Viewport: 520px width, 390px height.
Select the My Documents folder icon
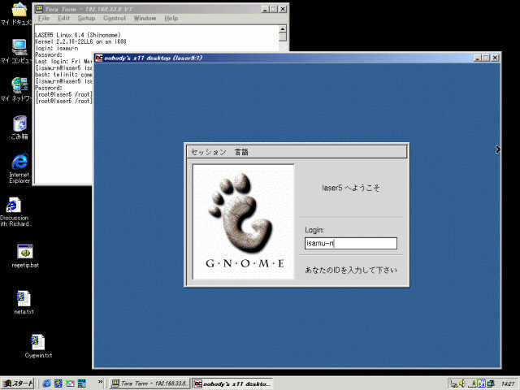[19, 10]
